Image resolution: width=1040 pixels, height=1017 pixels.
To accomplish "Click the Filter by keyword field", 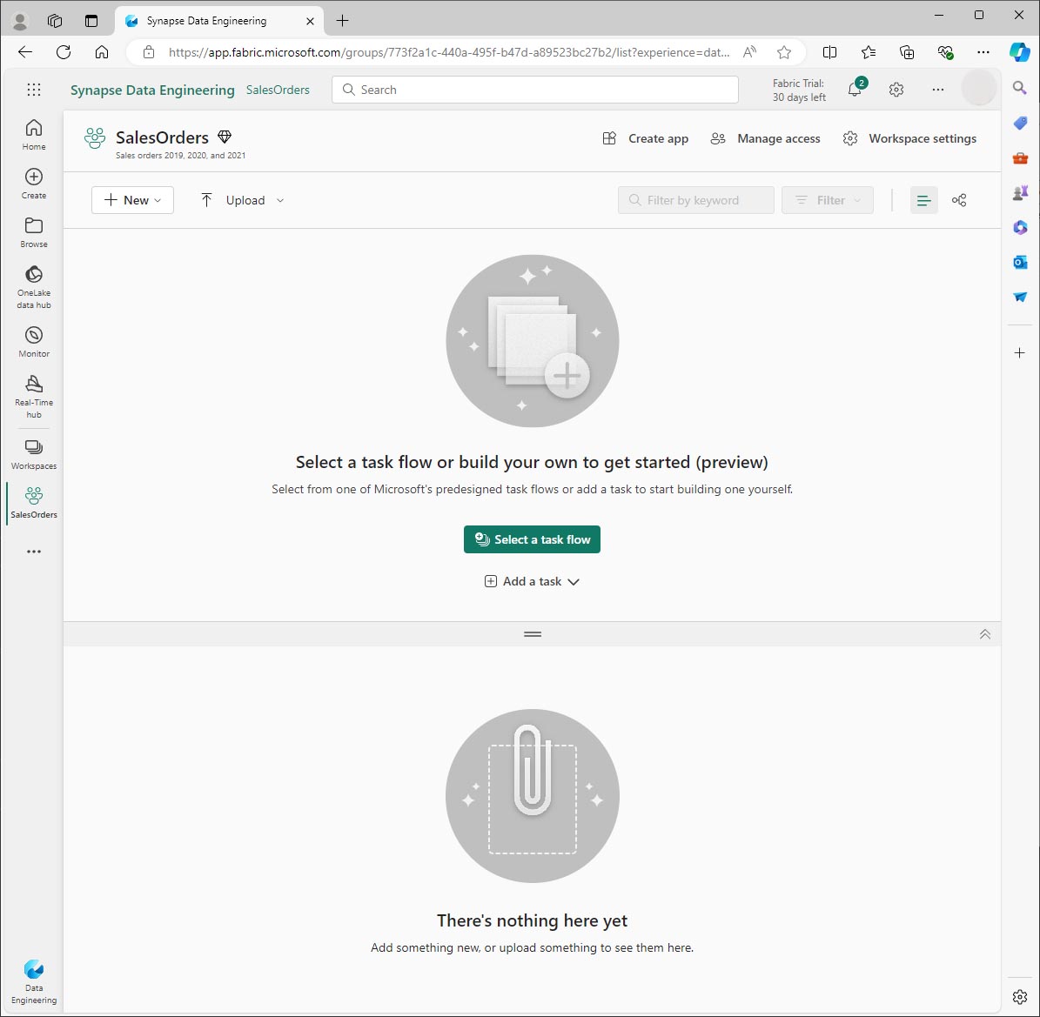I will tap(695, 200).
